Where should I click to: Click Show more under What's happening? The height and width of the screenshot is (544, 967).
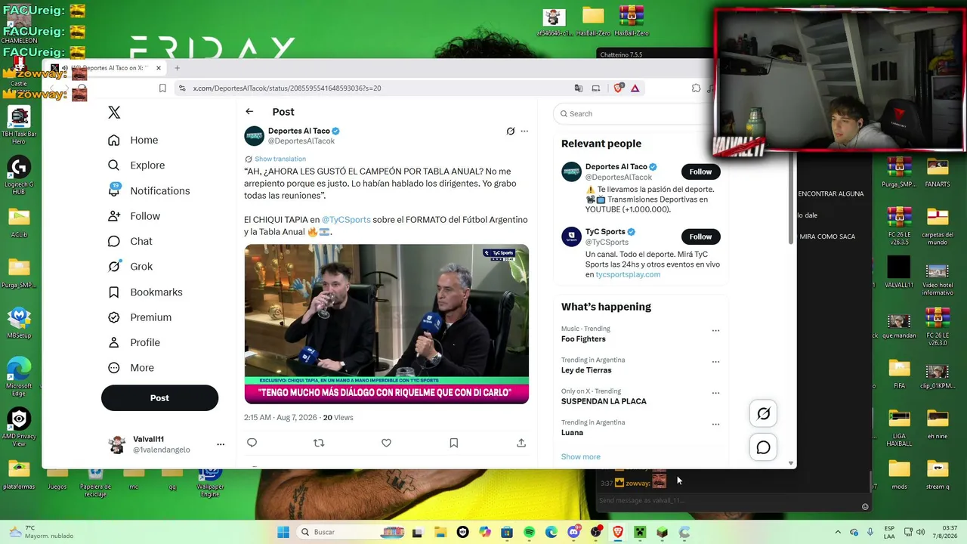pos(580,457)
